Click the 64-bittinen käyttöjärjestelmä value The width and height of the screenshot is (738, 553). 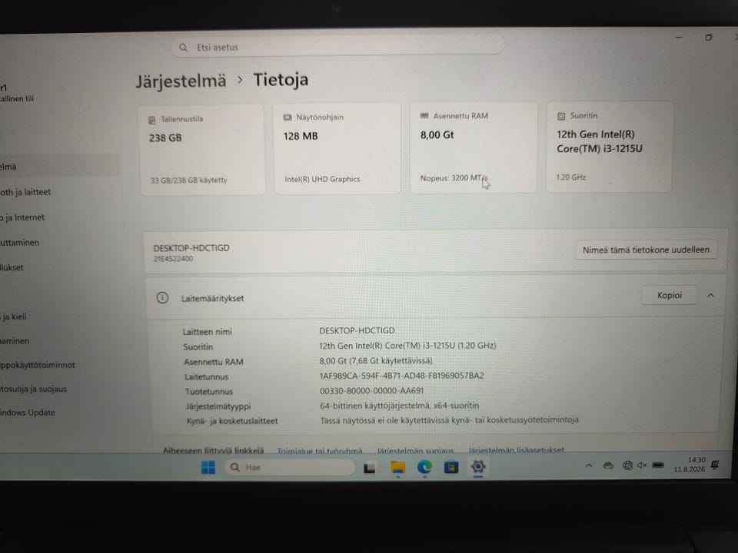(399, 406)
